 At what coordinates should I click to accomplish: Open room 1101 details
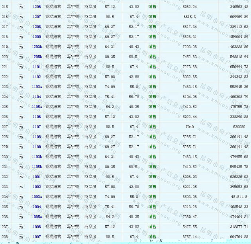[x=37, y=67]
